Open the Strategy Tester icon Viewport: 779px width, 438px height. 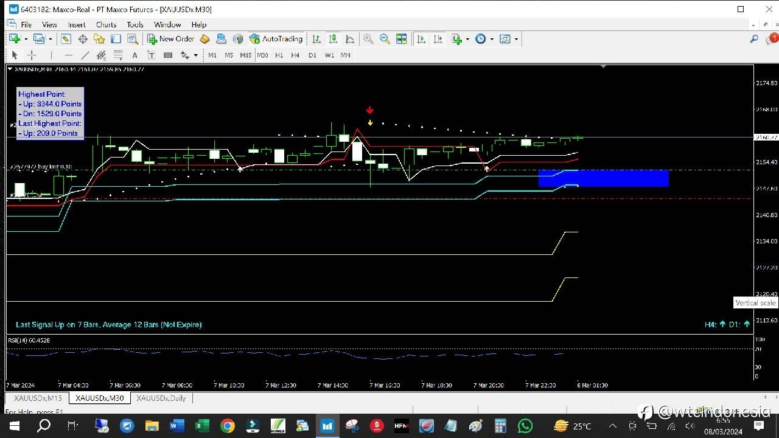132,39
